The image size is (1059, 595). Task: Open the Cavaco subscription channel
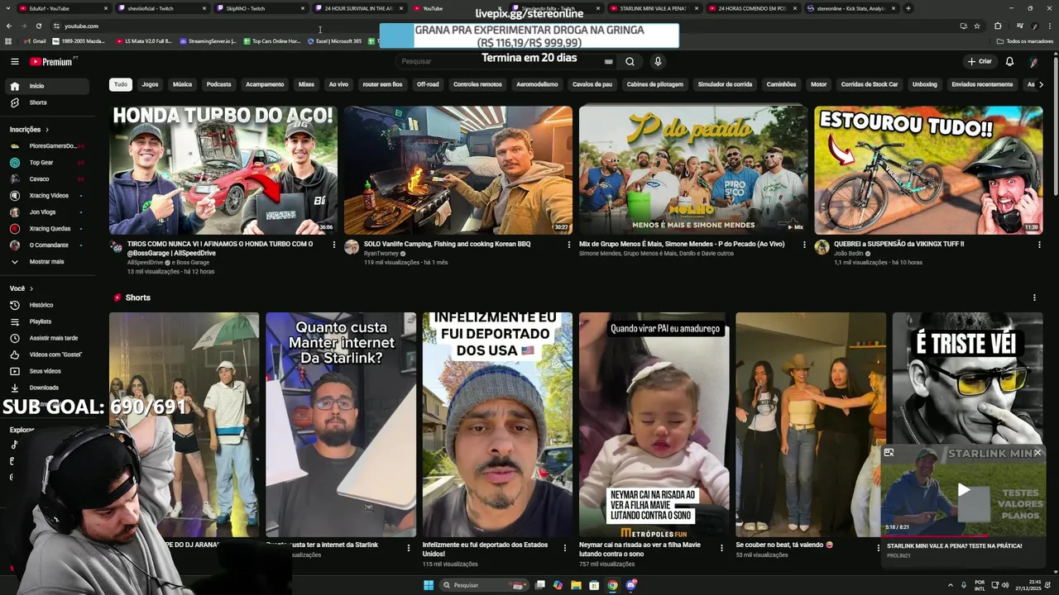pyautogui.click(x=48, y=179)
